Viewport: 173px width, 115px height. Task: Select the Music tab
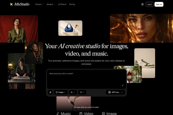pyautogui.click(x=63, y=114)
